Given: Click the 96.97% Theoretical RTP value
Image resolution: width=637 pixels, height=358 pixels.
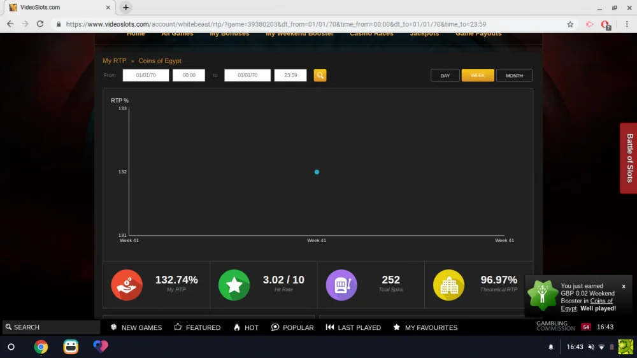Looking at the screenshot, I should tap(499, 280).
